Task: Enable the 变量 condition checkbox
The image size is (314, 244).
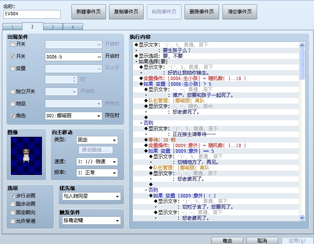Action: (x=12, y=69)
